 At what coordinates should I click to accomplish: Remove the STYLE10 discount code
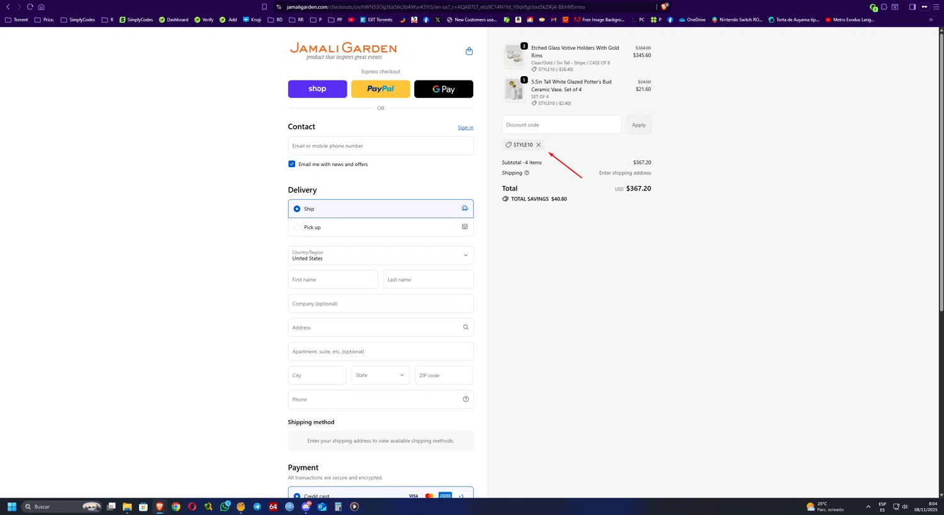pos(539,145)
